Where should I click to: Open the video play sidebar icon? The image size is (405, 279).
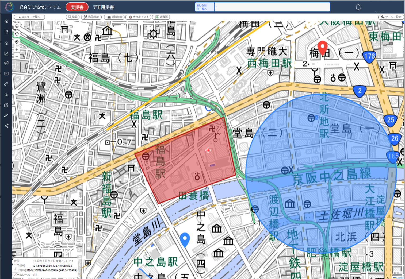6,73
